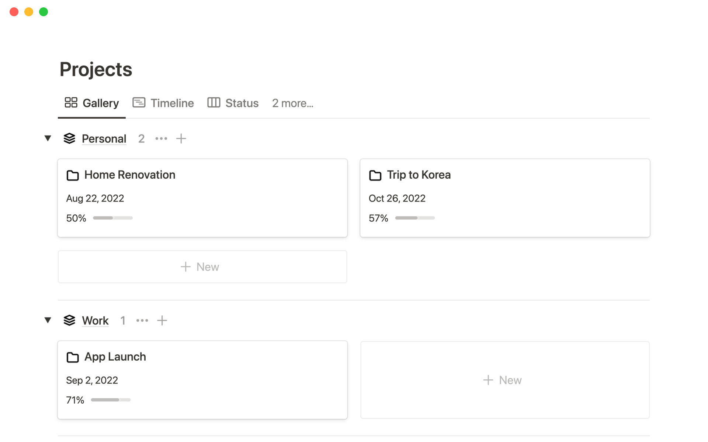Viewport: 708px width, 442px height.
Task: Click the App Launch folder icon
Action: (x=73, y=357)
